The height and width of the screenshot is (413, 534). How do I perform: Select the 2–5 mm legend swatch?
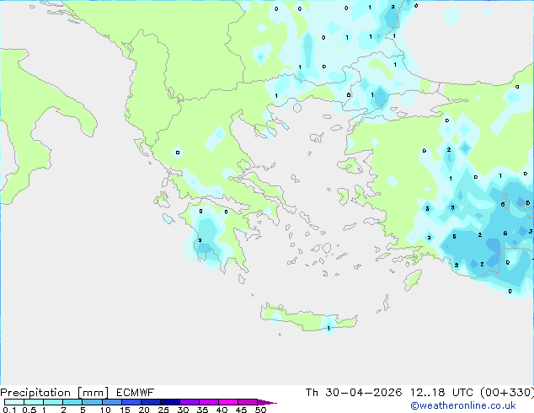click(72, 402)
